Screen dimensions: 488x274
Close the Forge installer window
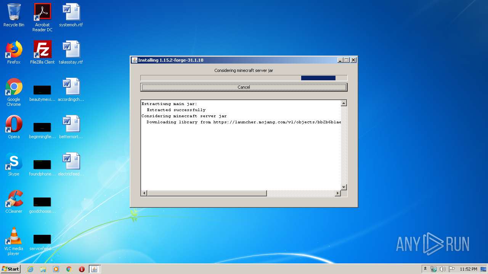353,60
